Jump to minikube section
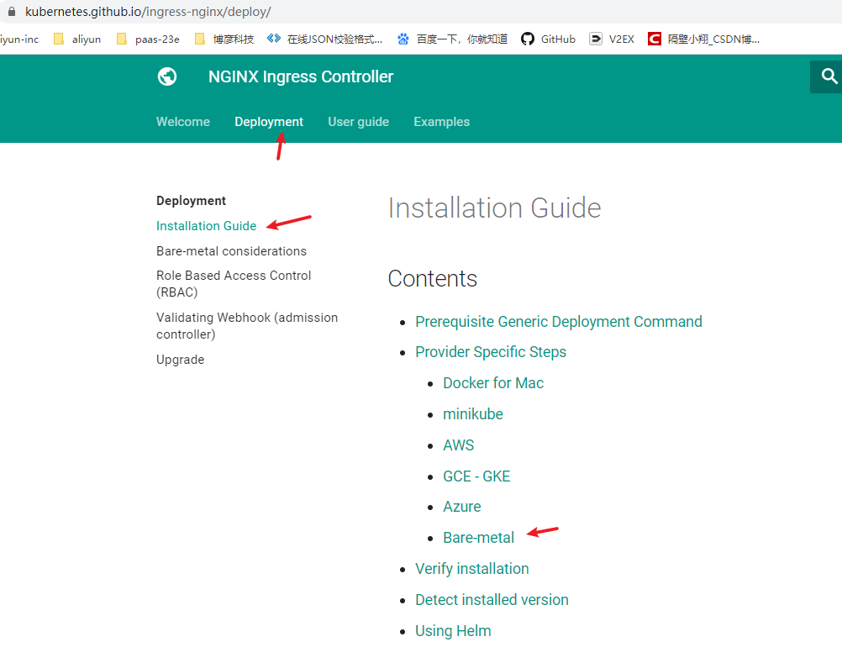842x663 pixels. coord(473,414)
